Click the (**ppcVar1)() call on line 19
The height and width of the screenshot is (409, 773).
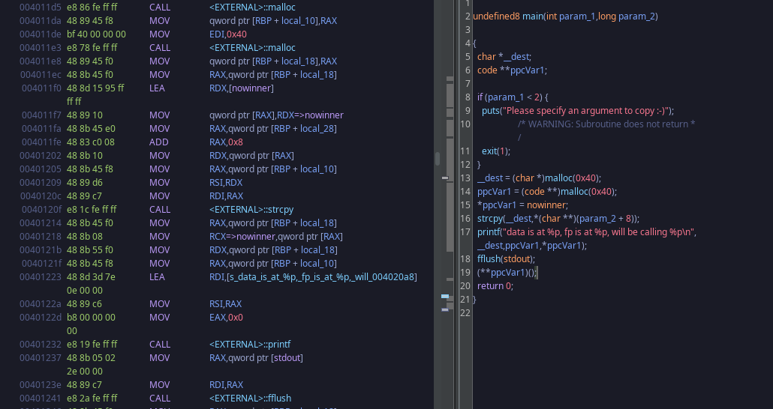507,272
